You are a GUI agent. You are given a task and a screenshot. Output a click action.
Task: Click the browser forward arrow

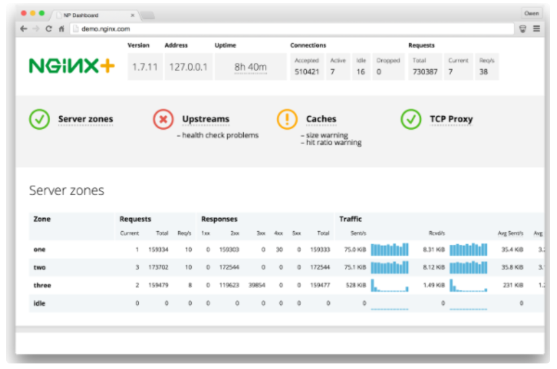pos(36,28)
